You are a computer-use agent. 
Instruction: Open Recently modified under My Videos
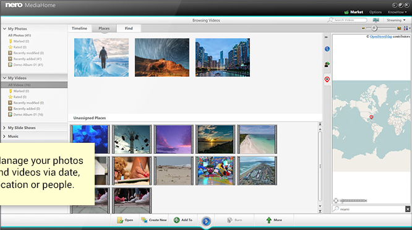(x=26, y=103)
